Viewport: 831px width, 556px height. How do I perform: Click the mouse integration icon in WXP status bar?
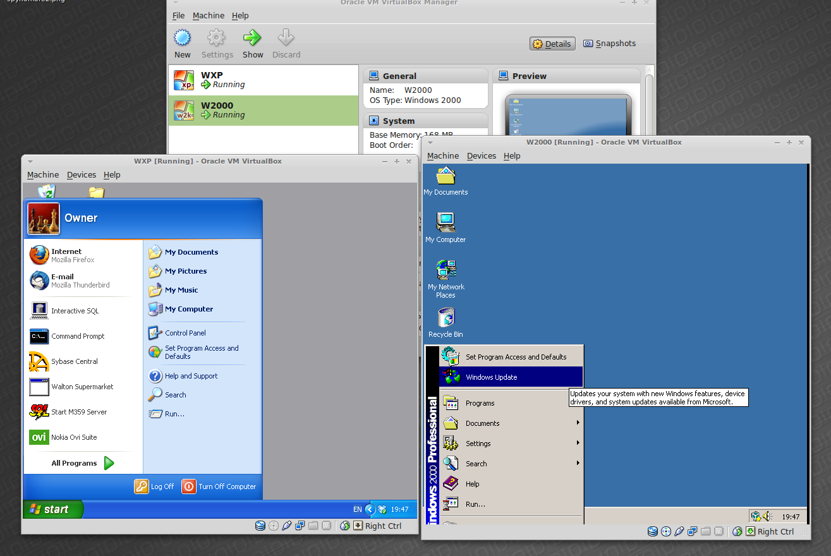[x=345, y=526]
